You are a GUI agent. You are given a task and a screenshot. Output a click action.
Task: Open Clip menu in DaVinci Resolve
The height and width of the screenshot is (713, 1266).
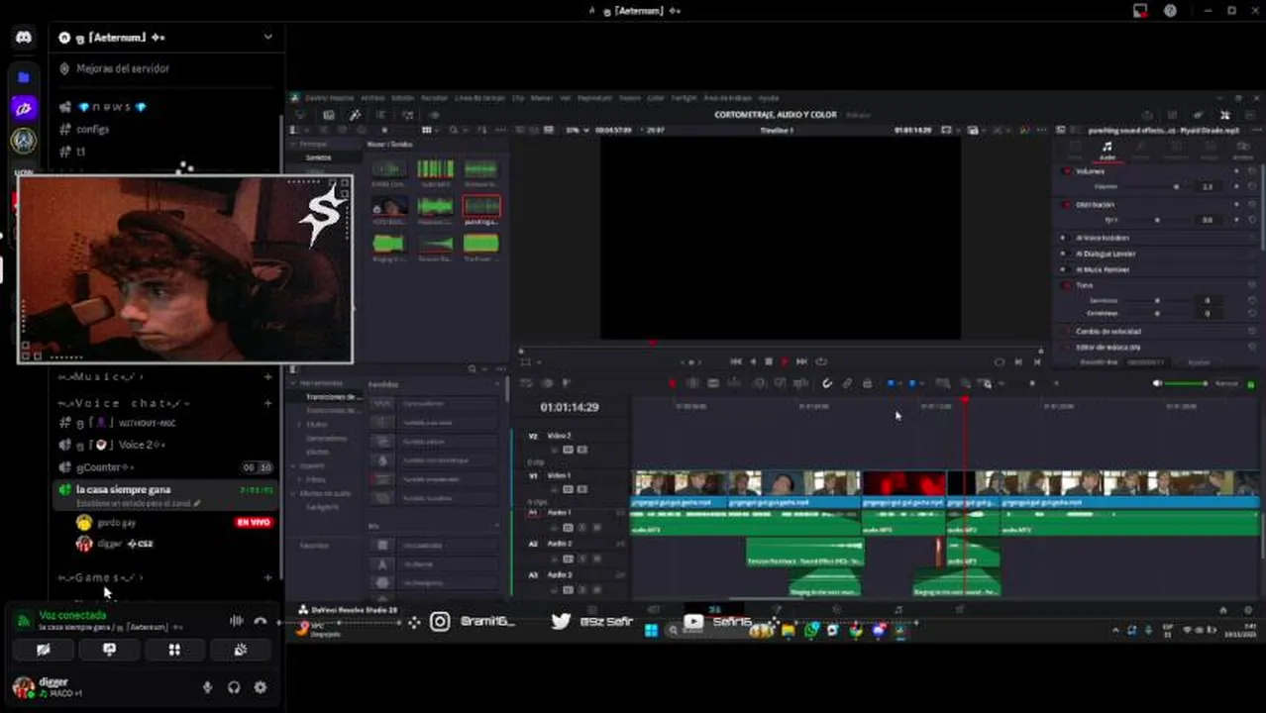click(x=518, y=98)
